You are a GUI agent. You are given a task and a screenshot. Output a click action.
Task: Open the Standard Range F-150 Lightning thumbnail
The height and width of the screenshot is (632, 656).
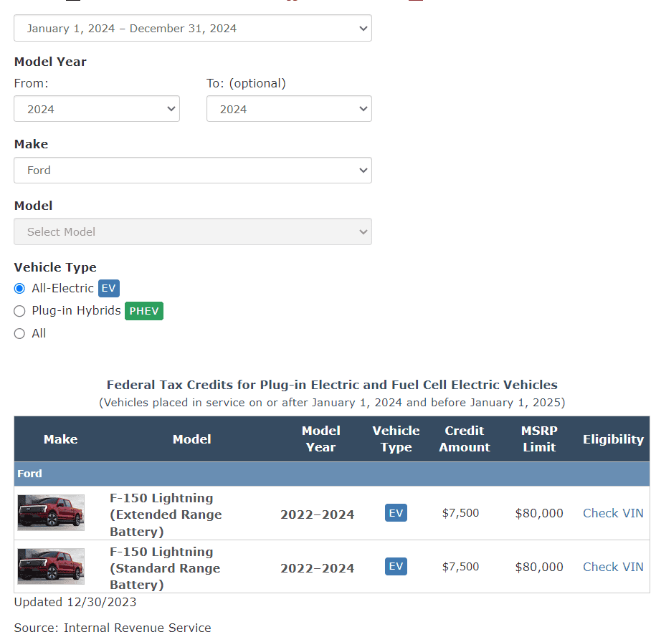point(51,567)
